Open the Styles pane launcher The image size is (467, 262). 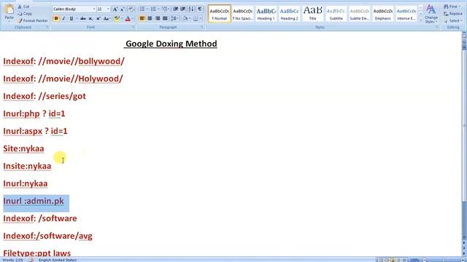(437, 27)
